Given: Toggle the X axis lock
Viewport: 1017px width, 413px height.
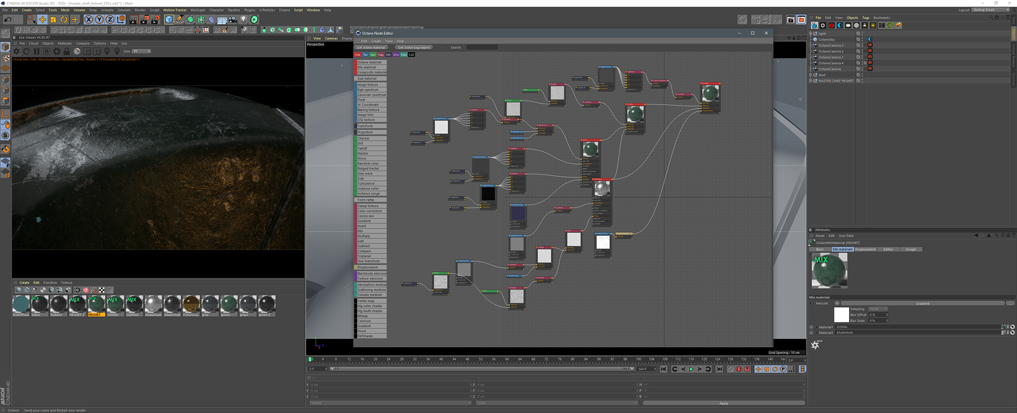Looking at the screenshot, I should click(x=88, y=20).
